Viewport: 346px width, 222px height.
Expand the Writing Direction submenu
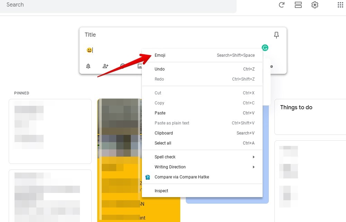(x=170, y=167)
